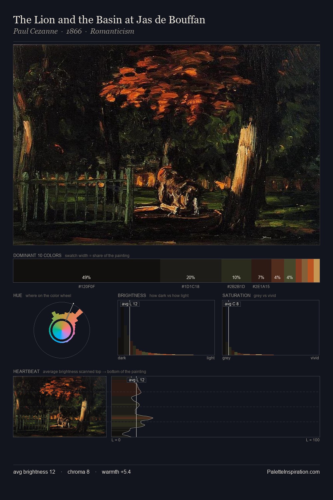The width and height of the screenshot is (333, 500).
Task: Select the narrow rust-red swatch
Action: click(x=299, y=271)
